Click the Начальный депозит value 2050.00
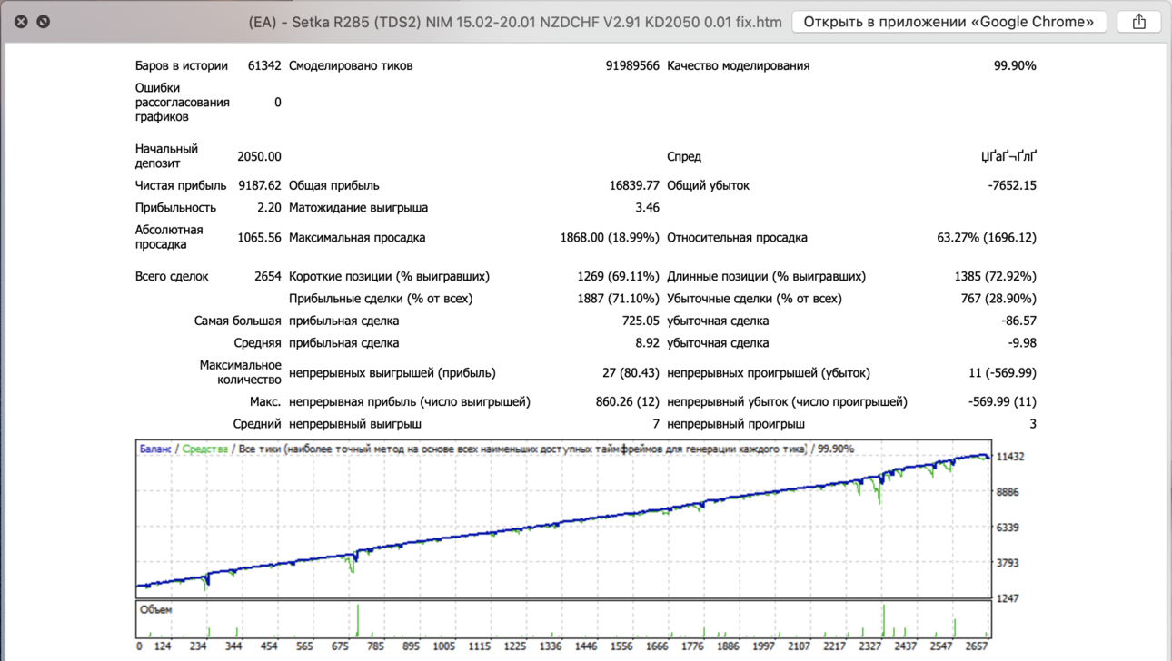 coord(260,156)
